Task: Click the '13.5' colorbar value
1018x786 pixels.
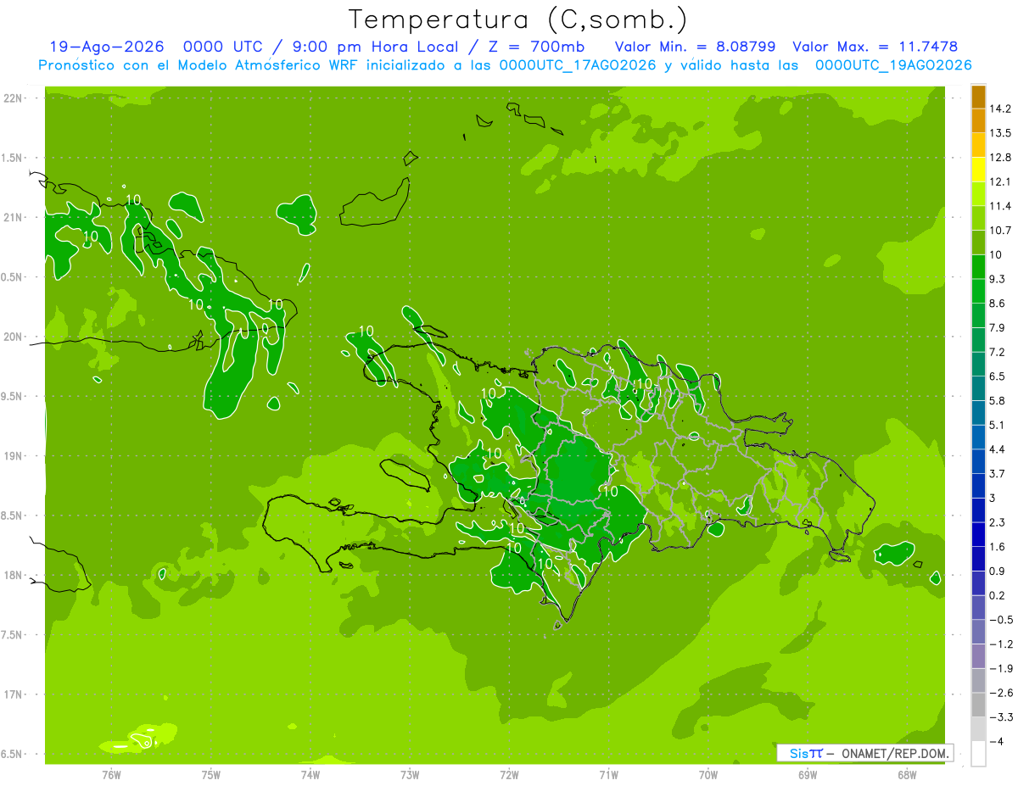Action: 1001,133
